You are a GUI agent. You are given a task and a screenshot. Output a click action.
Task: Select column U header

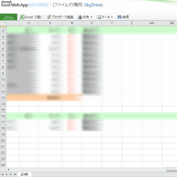[29, 23]
